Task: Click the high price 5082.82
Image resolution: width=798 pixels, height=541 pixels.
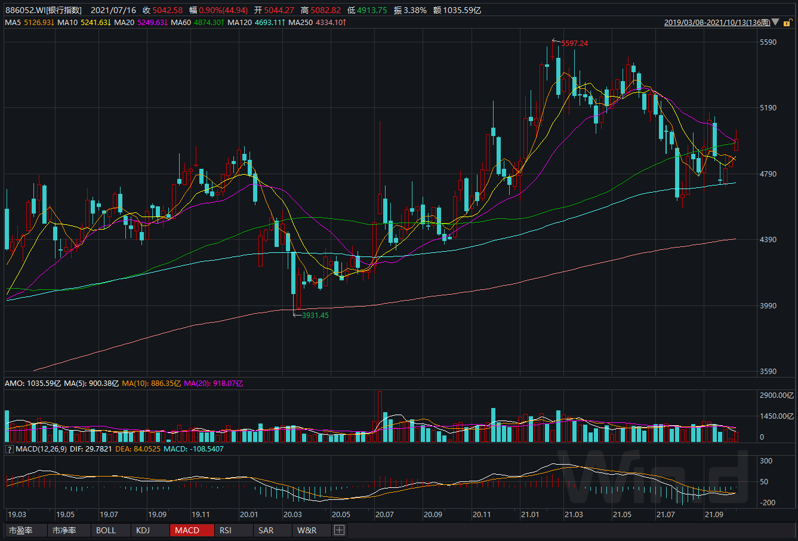Action: (326, 10)
